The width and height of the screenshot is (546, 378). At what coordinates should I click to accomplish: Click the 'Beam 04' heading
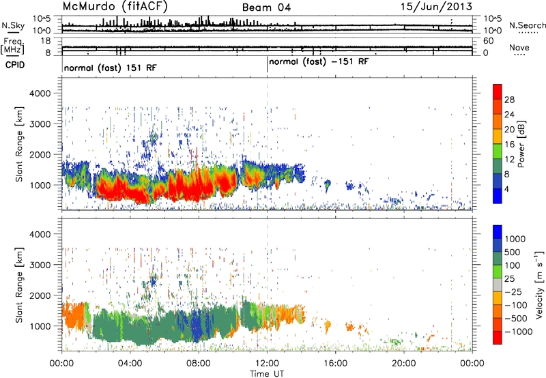(x=266, y=8)
